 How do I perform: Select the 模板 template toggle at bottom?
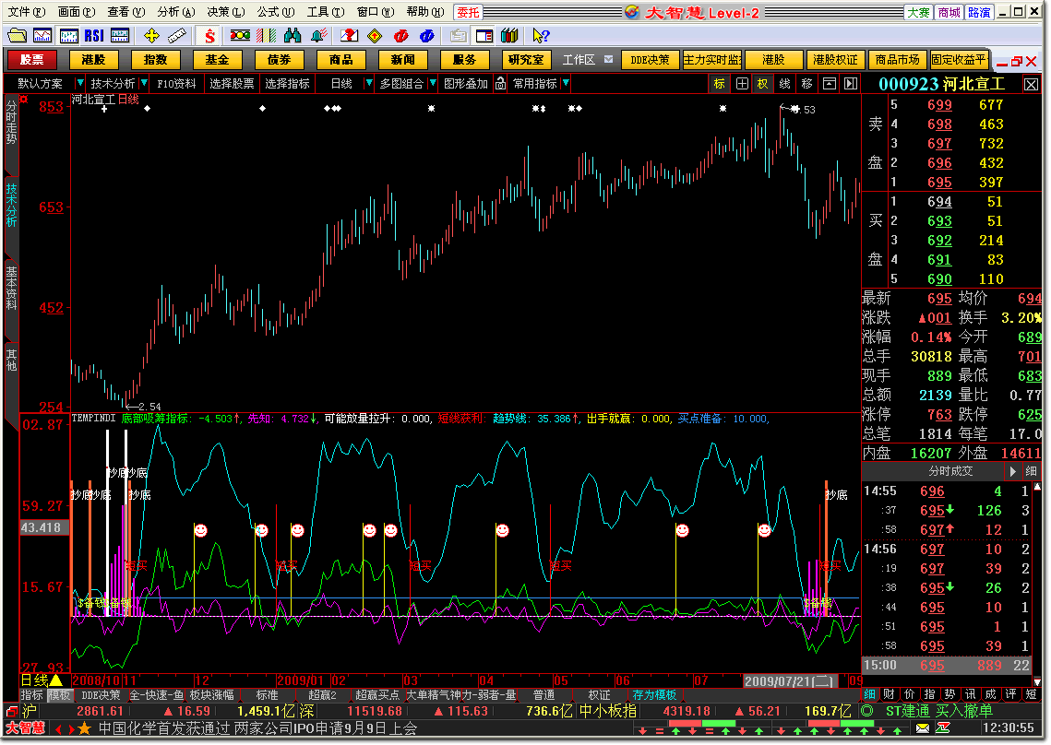[59, 695]
